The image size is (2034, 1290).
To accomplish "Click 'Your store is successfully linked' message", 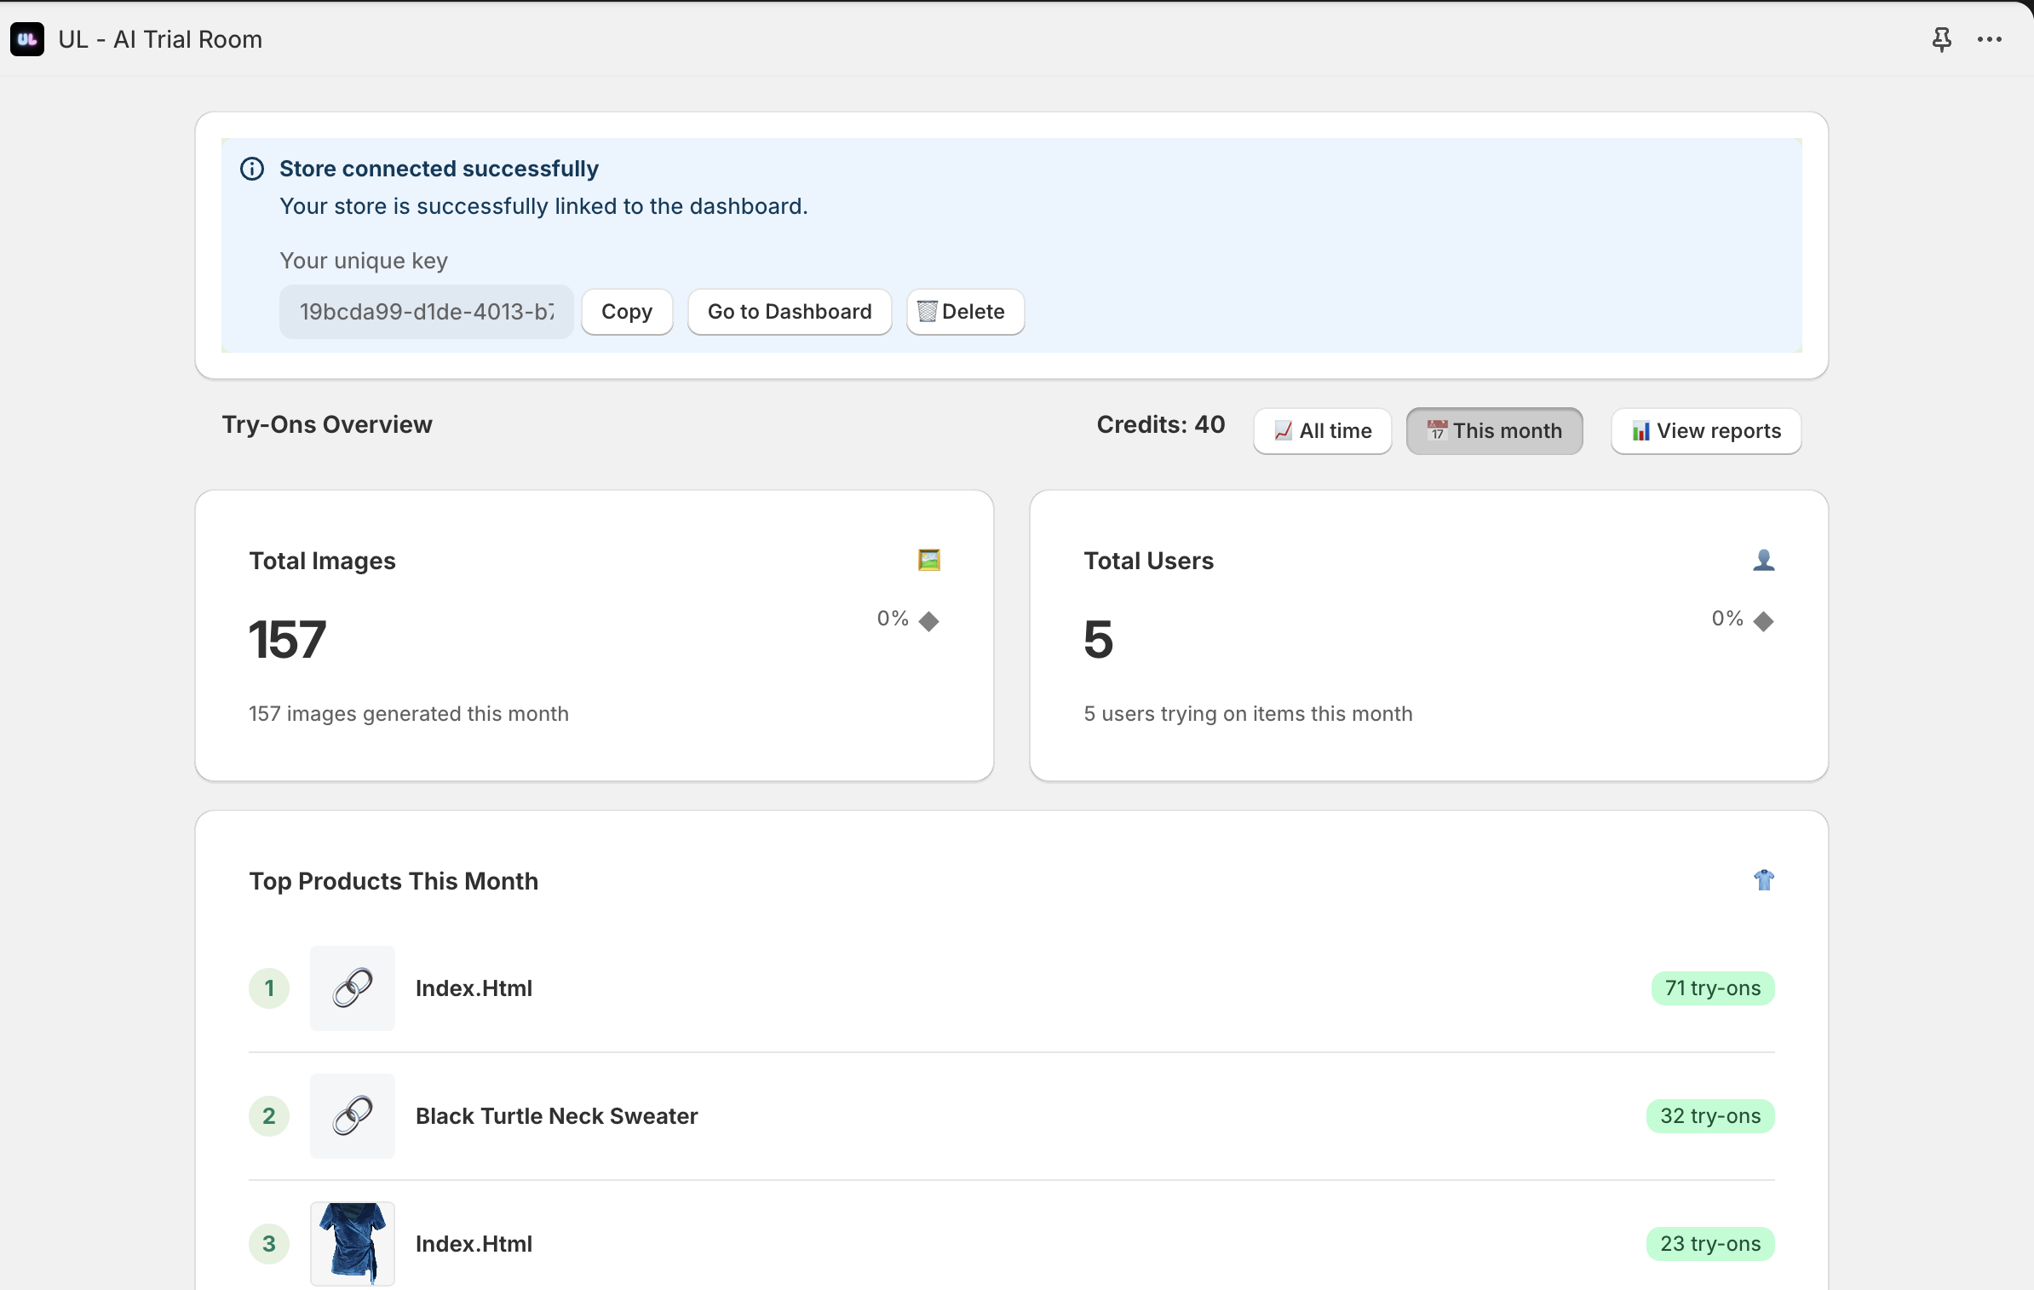I will point(543,206).
